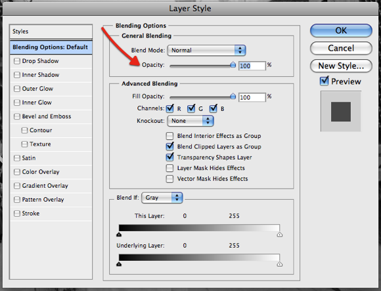The width and height of the screenshot is (381, 291).
Task: Click the New Style... button
Action: pos(341,66)
